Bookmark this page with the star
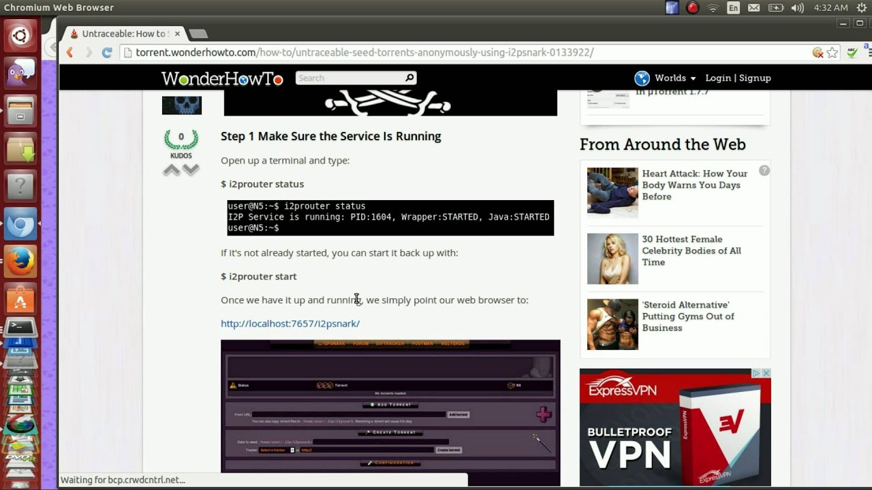The width and height of the screenshot is (872, 490). pos(832,52)
